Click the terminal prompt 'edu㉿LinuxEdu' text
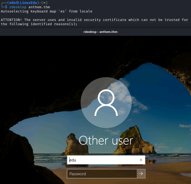191x184 pixels. (x=23, y=3)
